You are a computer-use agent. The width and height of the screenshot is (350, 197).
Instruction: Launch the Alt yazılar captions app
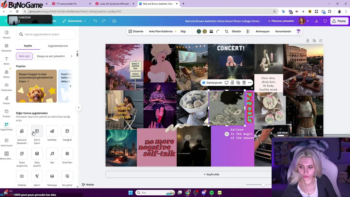pyautogui.click(x=67, y=176)
